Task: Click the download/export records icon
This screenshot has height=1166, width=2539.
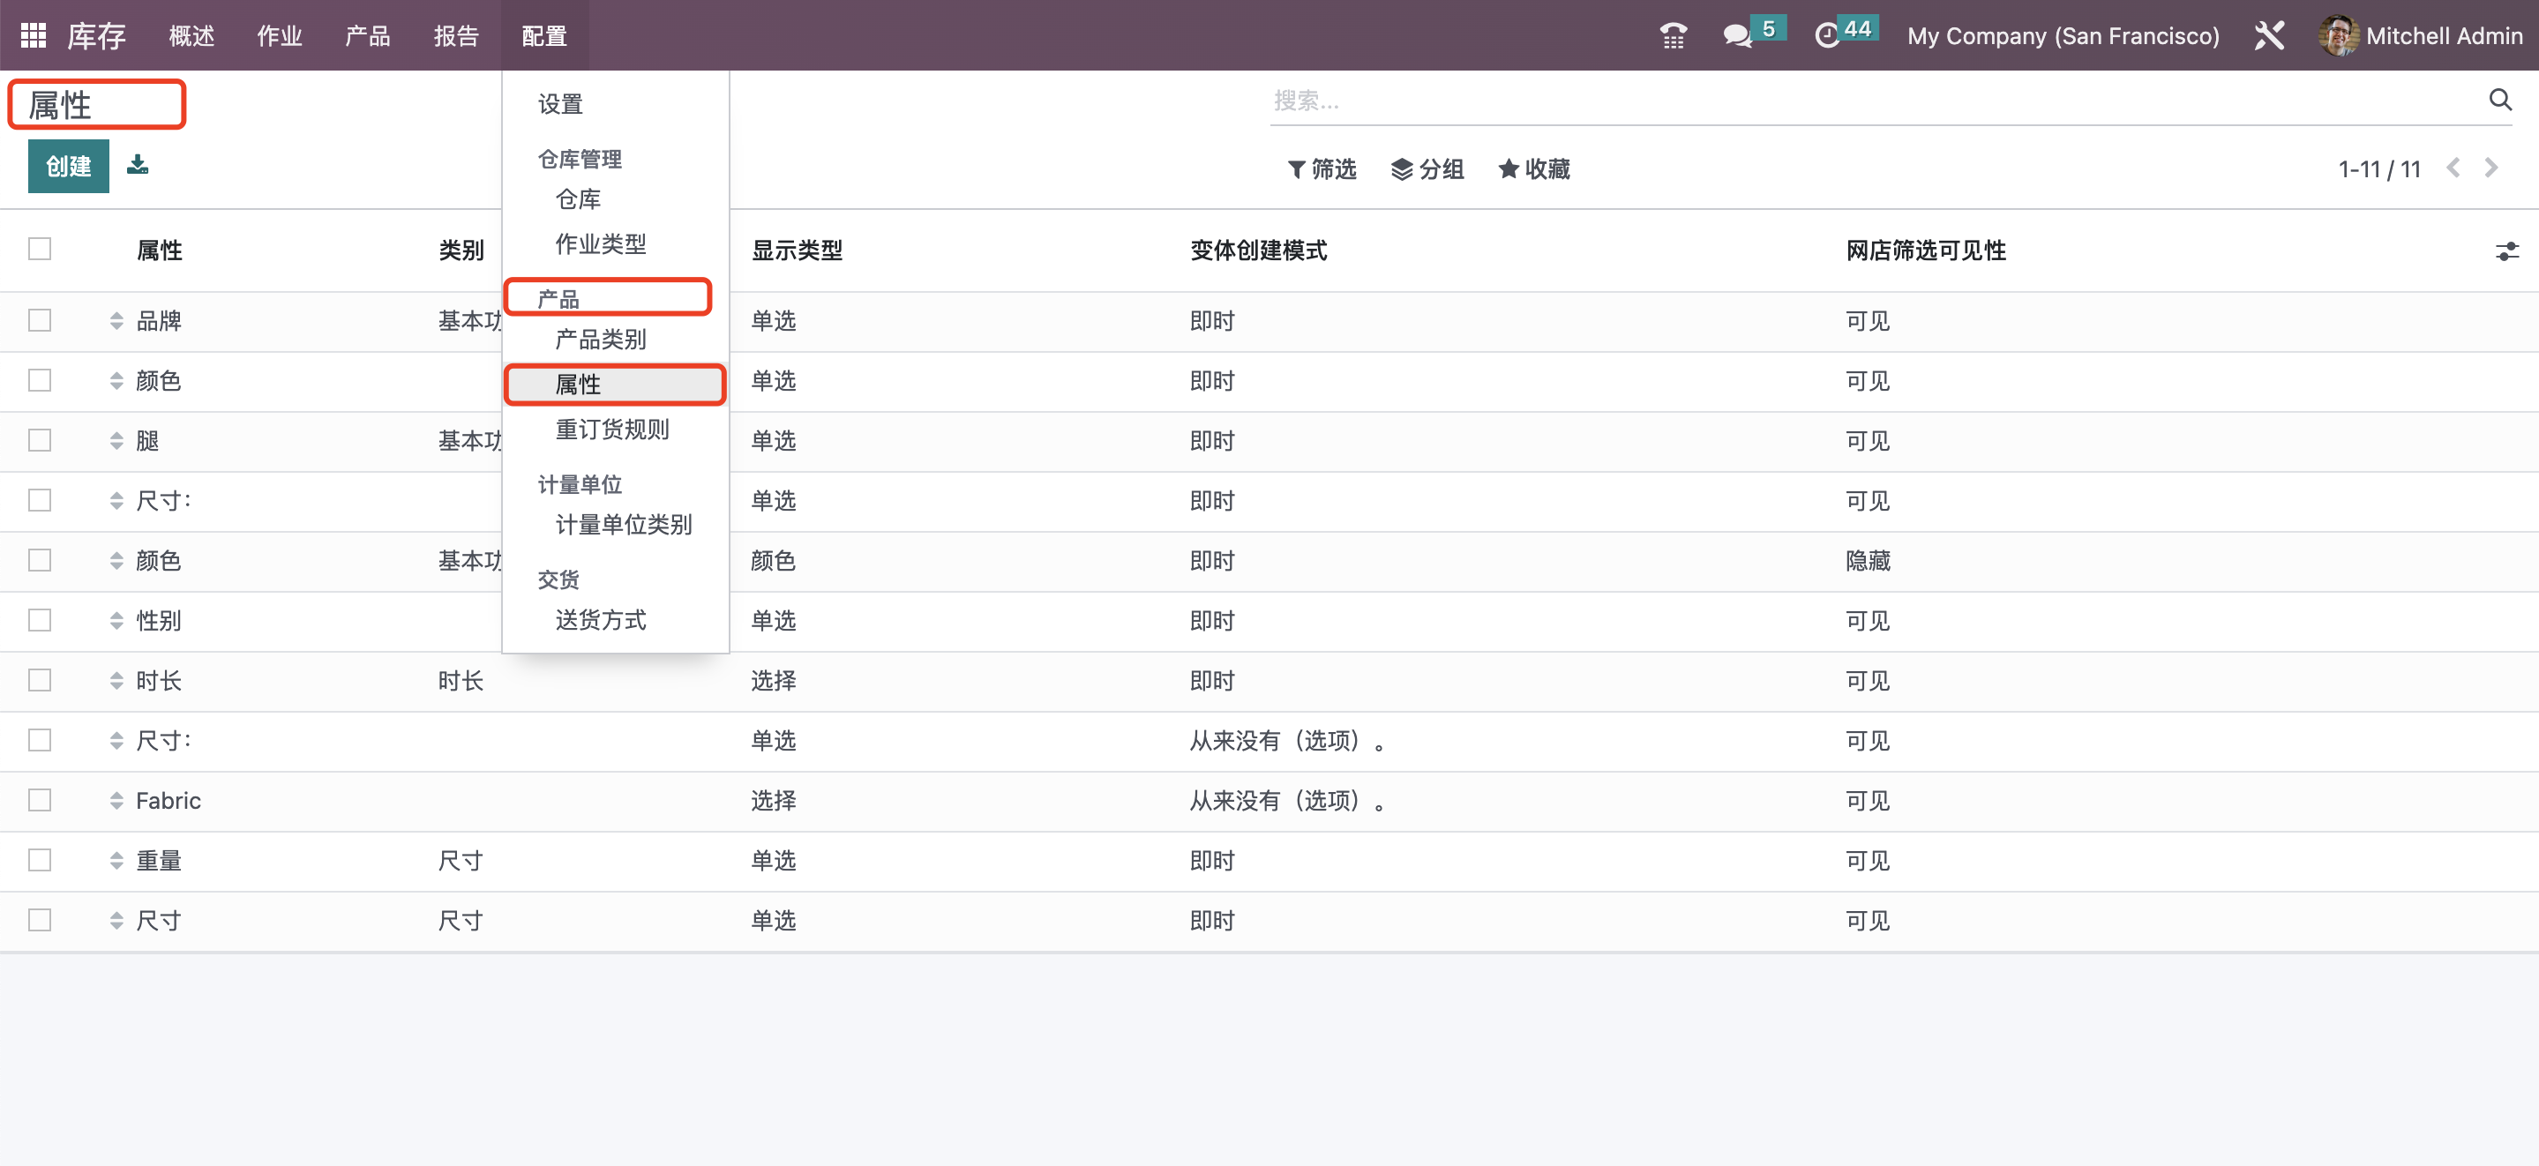Action: pos(137,165)
